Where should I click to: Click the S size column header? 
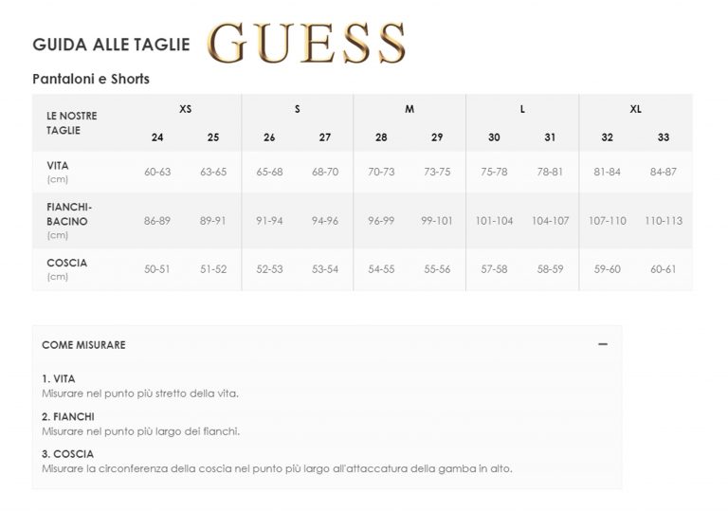pyautogui.click(x=297, y=109)
